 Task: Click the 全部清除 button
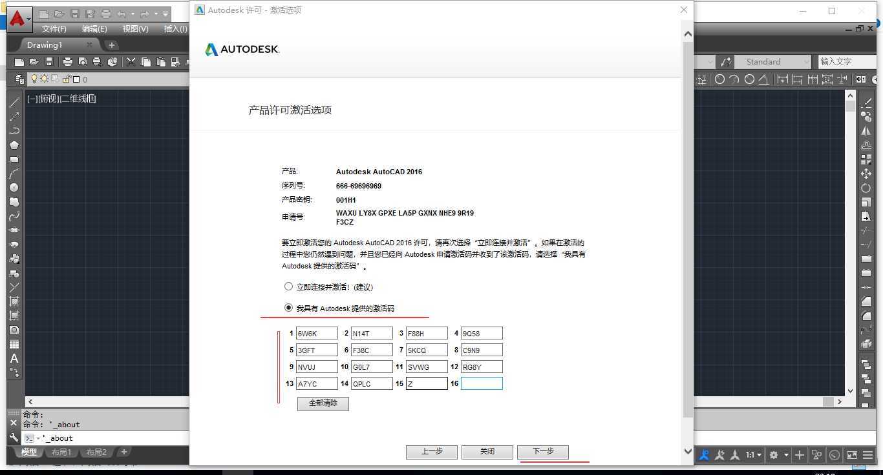pyautogui.click(x=323, y=403)
